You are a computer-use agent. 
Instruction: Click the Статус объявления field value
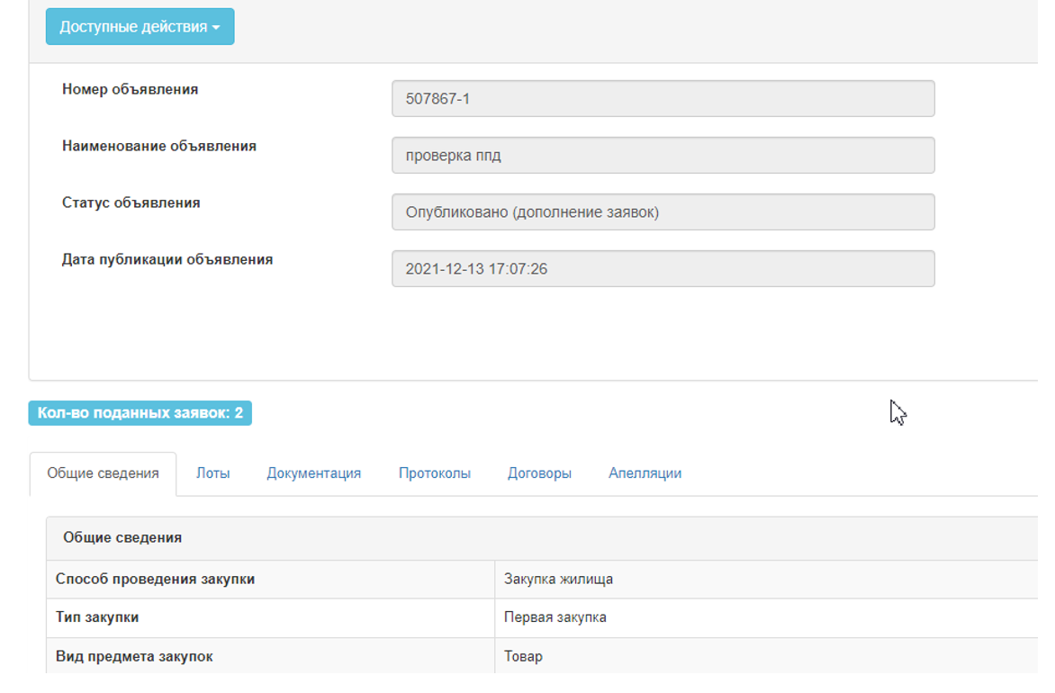pyautogui.click(x=663, y=212)
